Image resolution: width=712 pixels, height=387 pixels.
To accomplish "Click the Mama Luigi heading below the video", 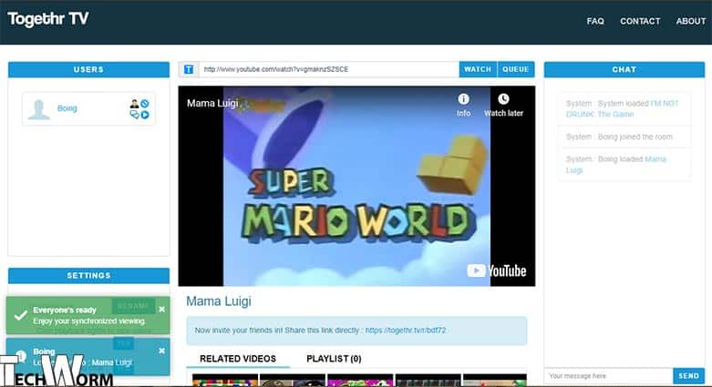I will pos(219,301).
